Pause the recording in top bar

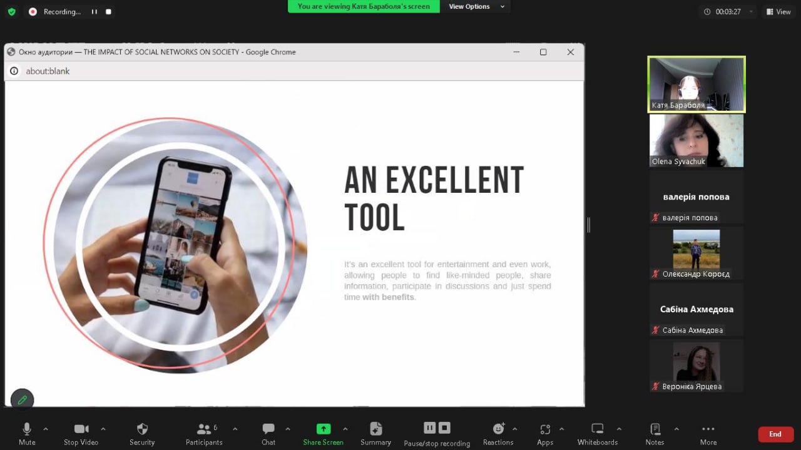pos(94,12)
